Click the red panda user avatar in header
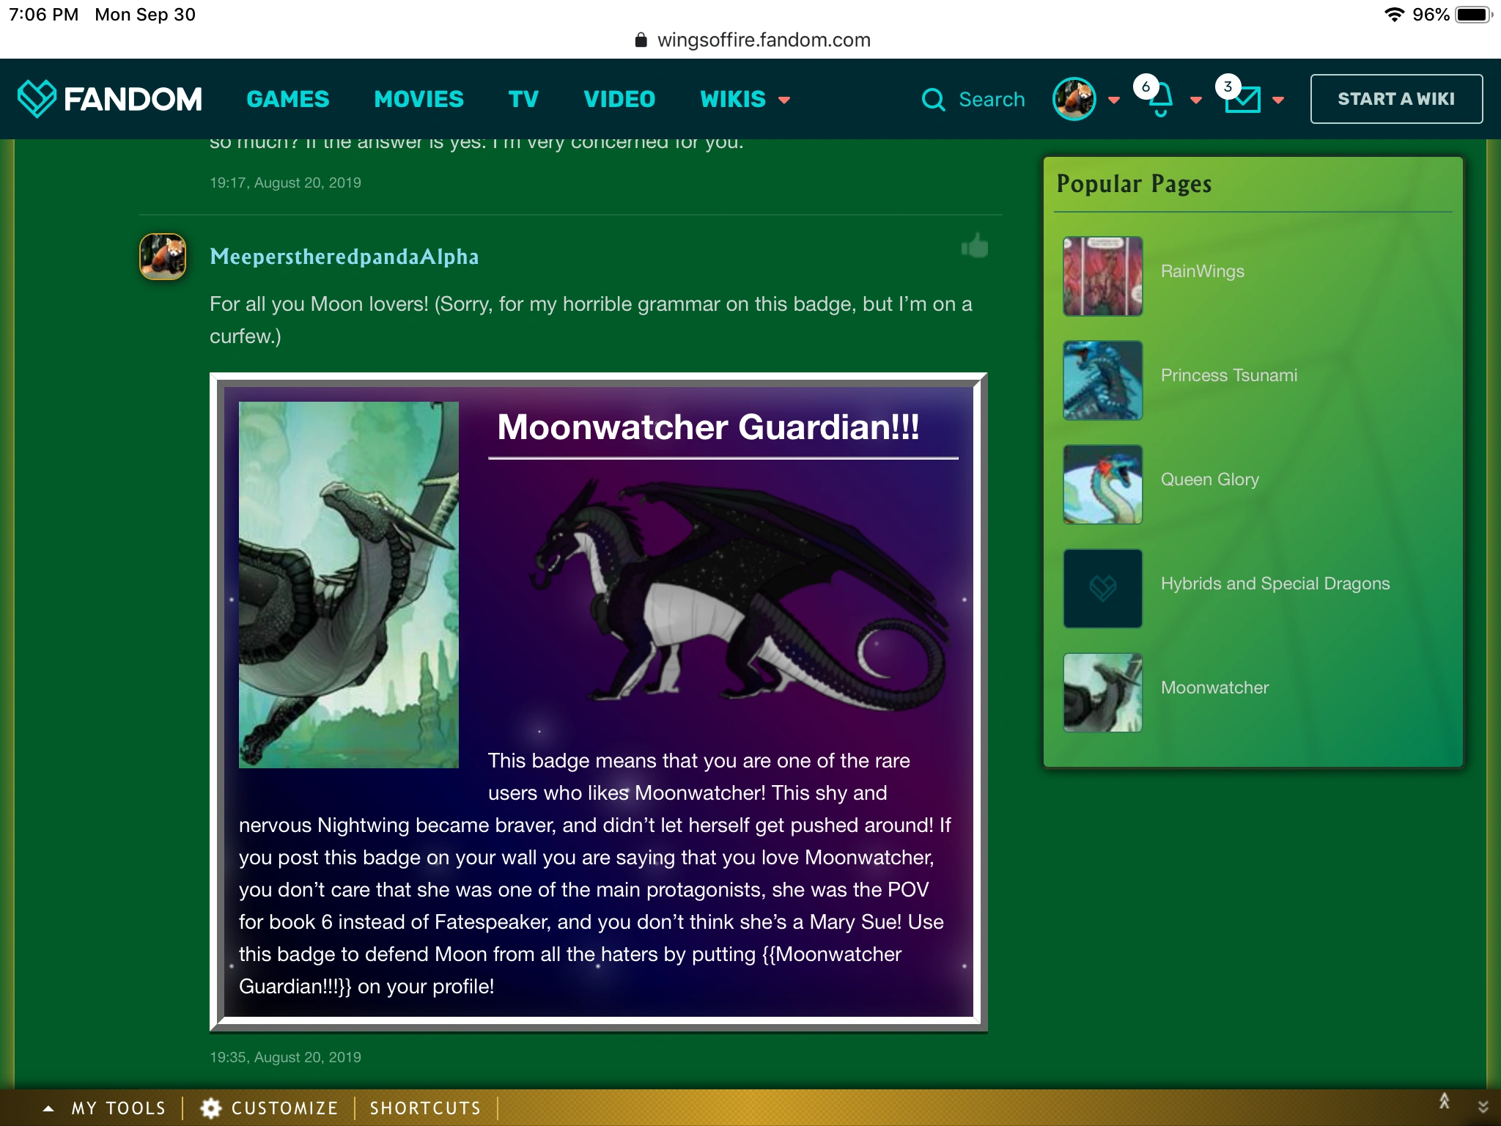The image size is (1501, 1126). [x=1074, y=99]
